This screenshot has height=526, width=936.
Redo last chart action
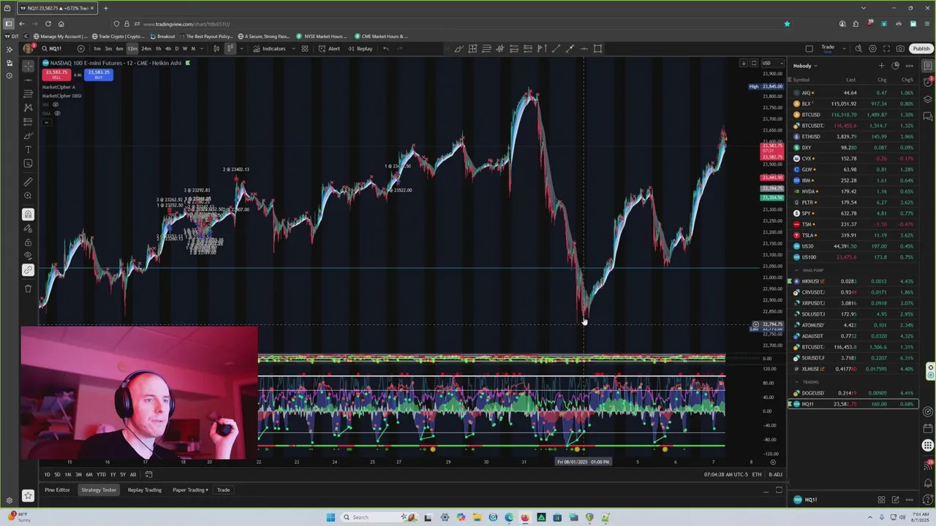399,49
